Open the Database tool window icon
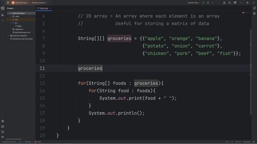257x144 pixels. coord(254,14)
